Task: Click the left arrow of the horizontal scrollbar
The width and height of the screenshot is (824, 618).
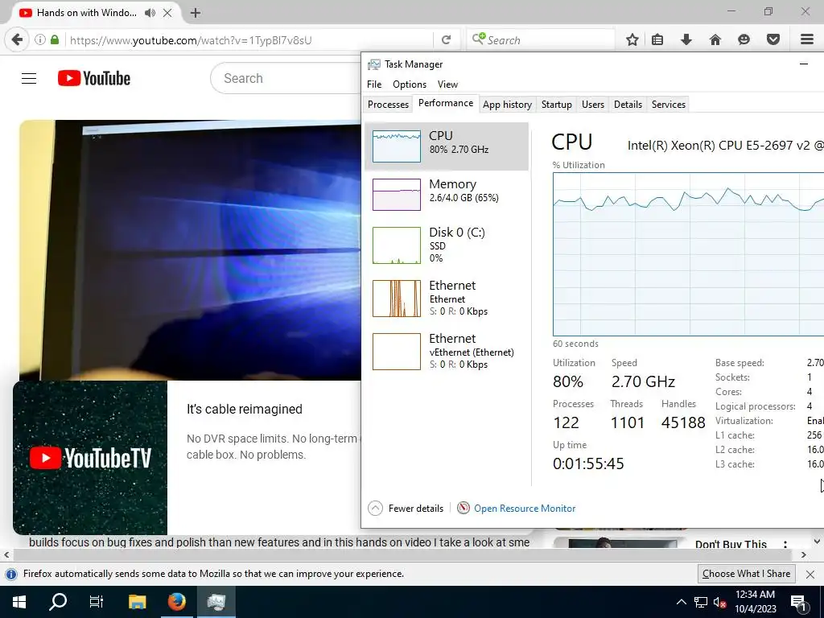Action: point(6,554)
